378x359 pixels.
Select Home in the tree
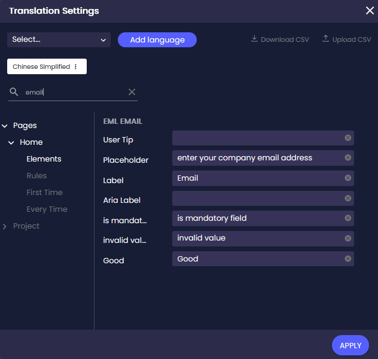pos(31,142)
